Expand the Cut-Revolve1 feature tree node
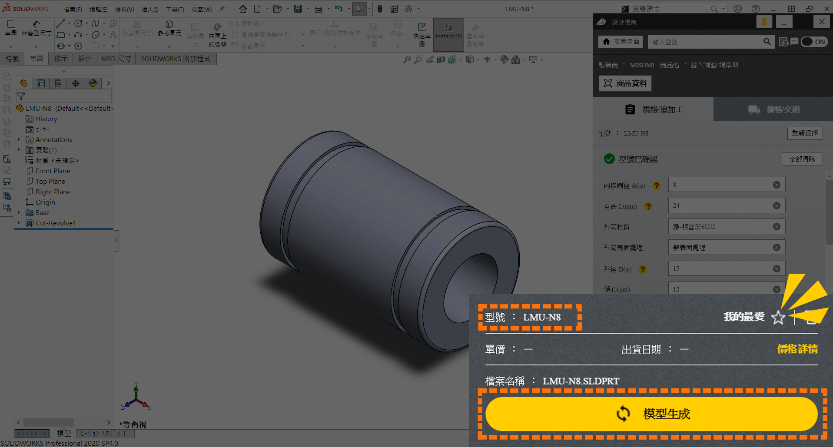833x447 pixels. pyautogui.click(x=19, y=223)
